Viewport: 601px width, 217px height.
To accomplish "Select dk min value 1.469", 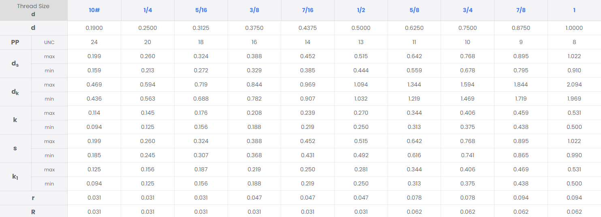I will (x=468, y=99).
